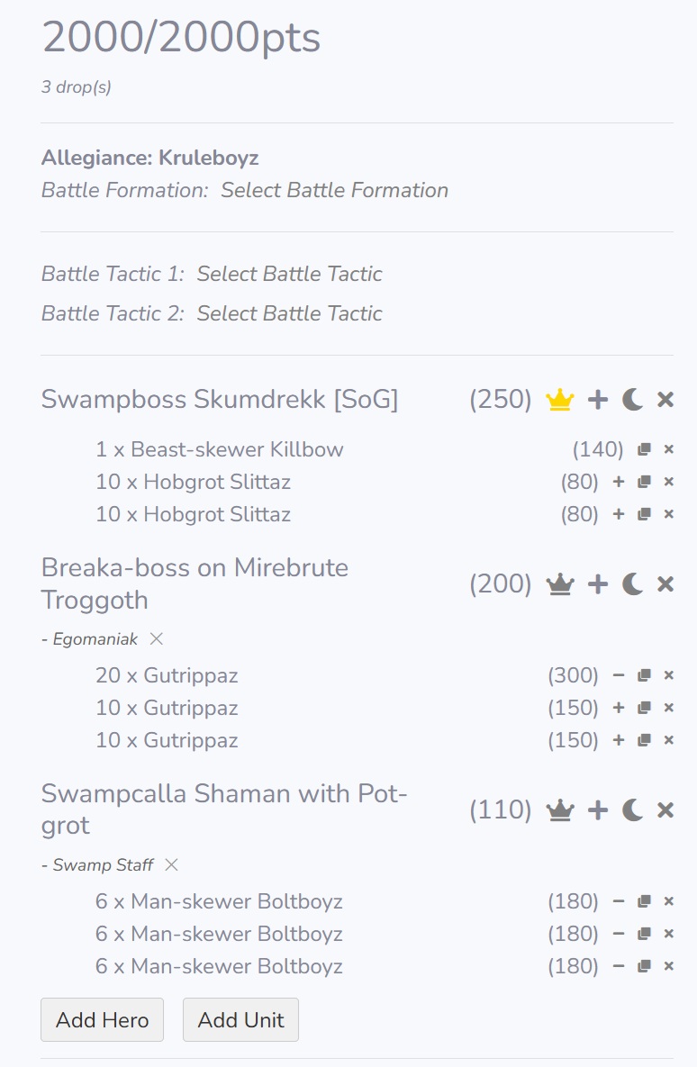Remove the 20 x Gutrippaz unit

click(x=669, y=675)
